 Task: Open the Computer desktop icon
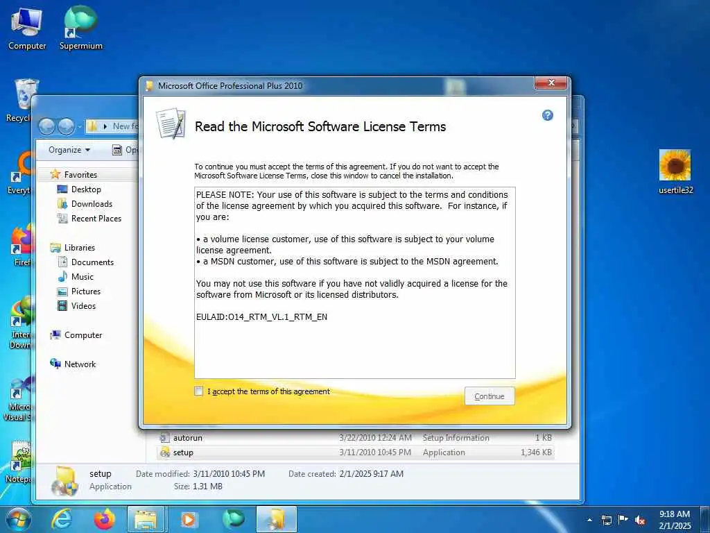[x=27, y=29]
